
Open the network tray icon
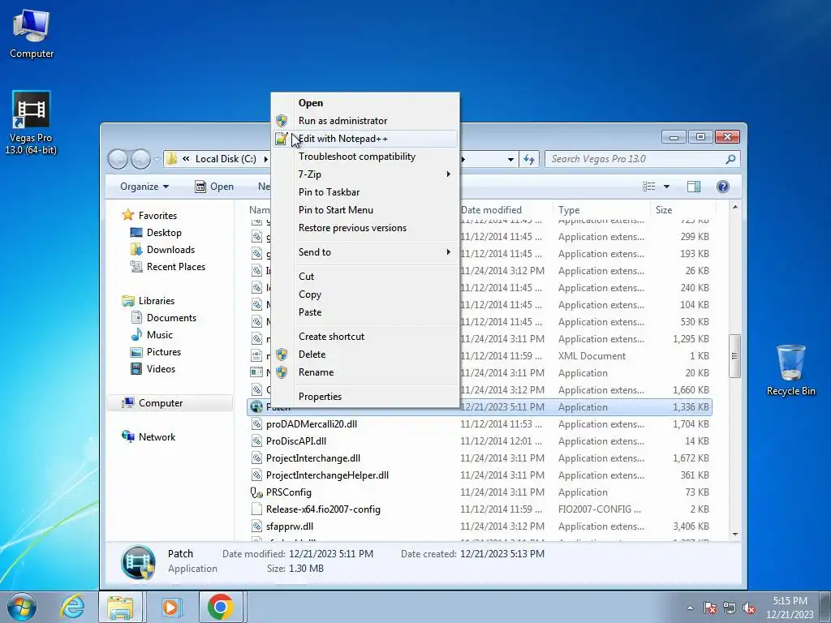(730, 608)
